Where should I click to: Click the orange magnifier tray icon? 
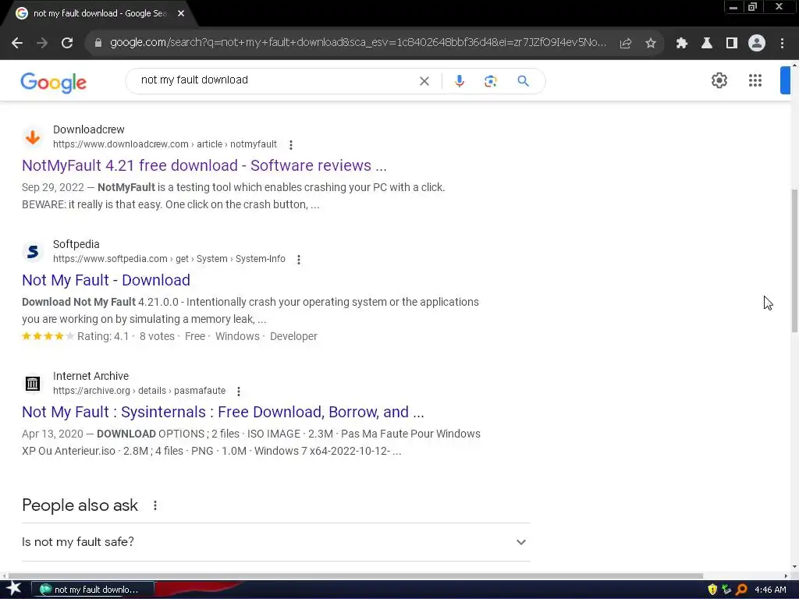point(741,590)
